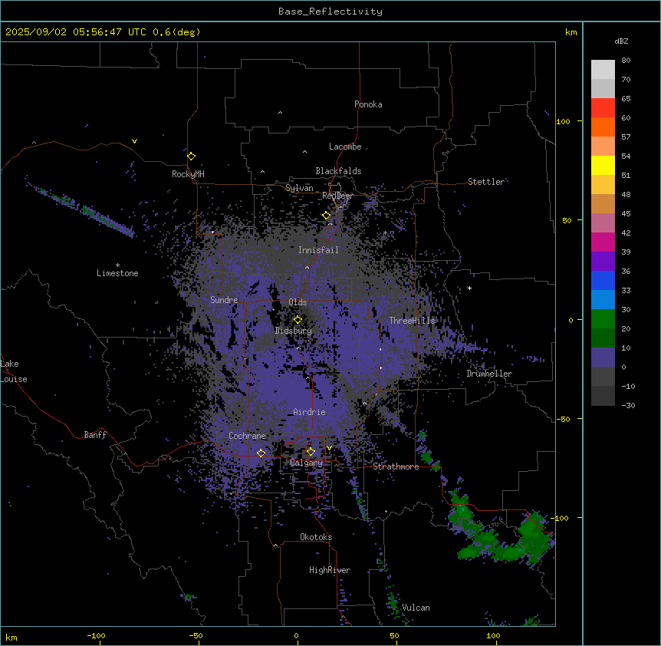The width and height of the screenshot is (661, 646).
Task: Select the Innisfail label
Action: click(x=318, y=250)
